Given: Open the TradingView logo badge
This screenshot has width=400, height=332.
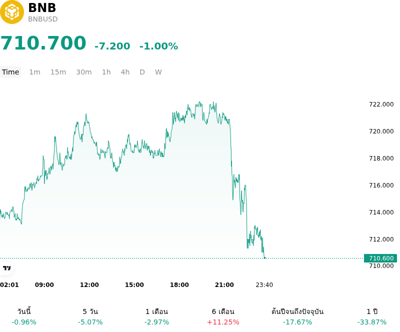Looking at the screenshot, I should tap(6, 268).
